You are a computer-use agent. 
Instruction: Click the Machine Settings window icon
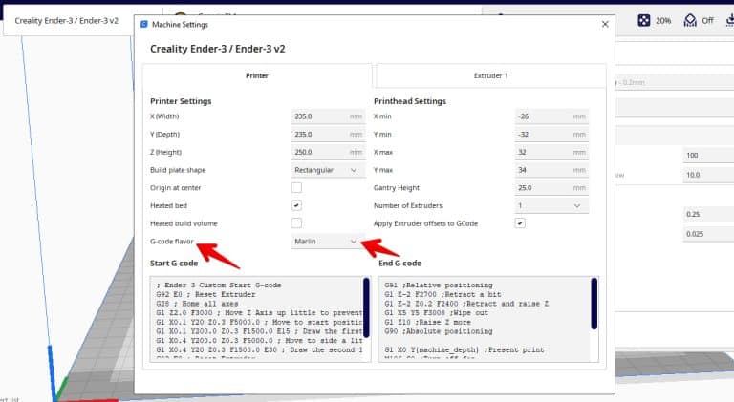(144, 24)
